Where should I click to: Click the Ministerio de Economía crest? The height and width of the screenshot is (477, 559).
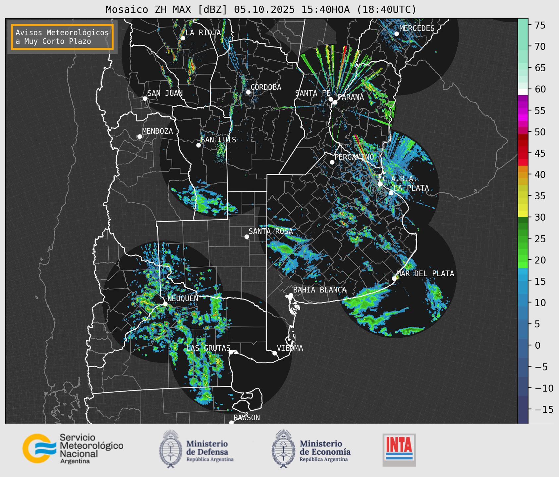(x=284, y=449)
